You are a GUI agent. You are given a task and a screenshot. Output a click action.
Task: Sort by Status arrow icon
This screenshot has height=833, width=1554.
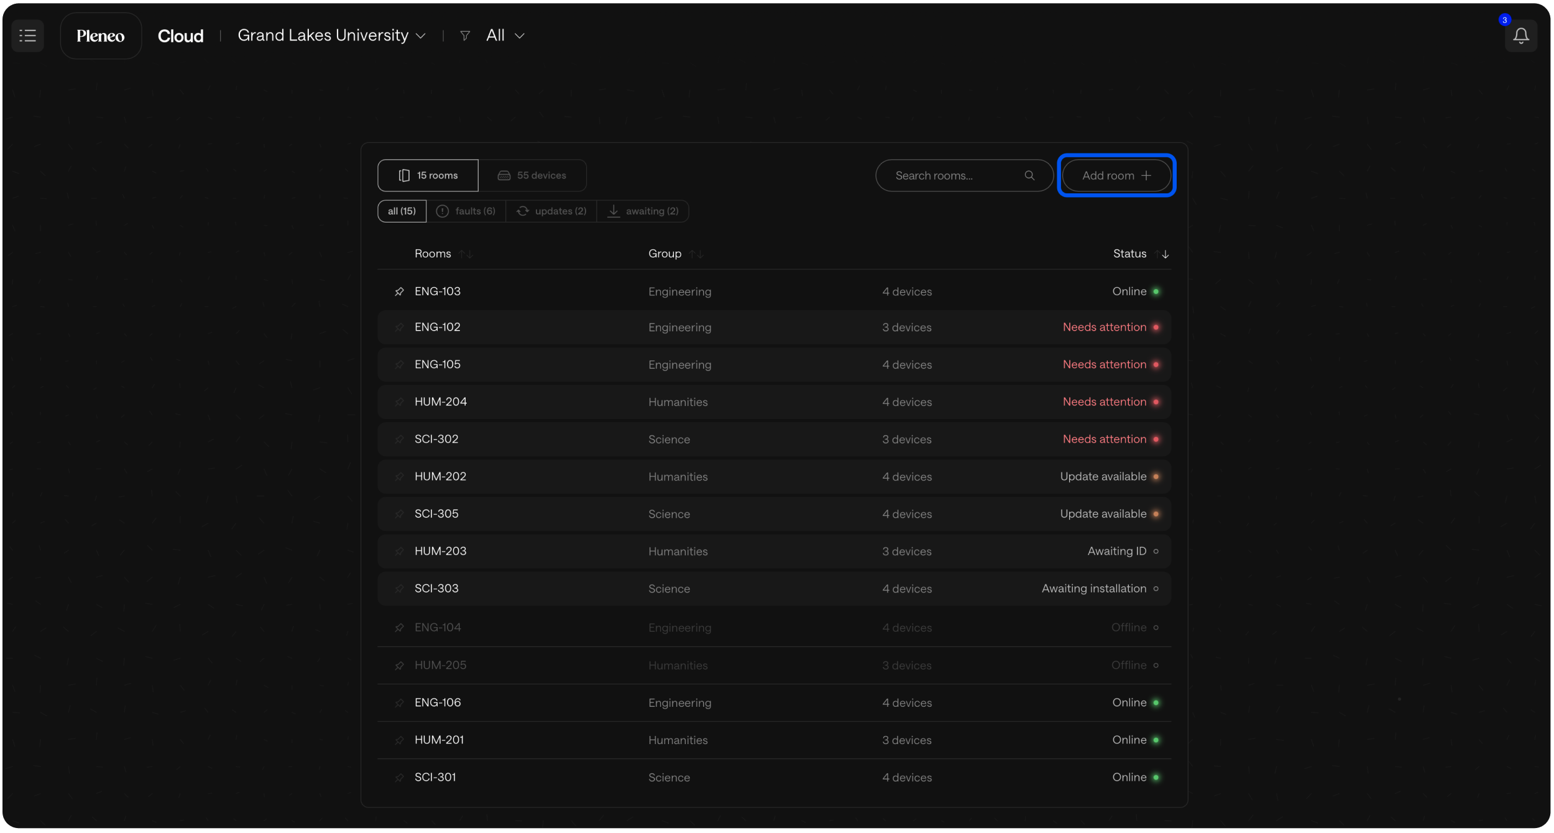(1162, 254)
